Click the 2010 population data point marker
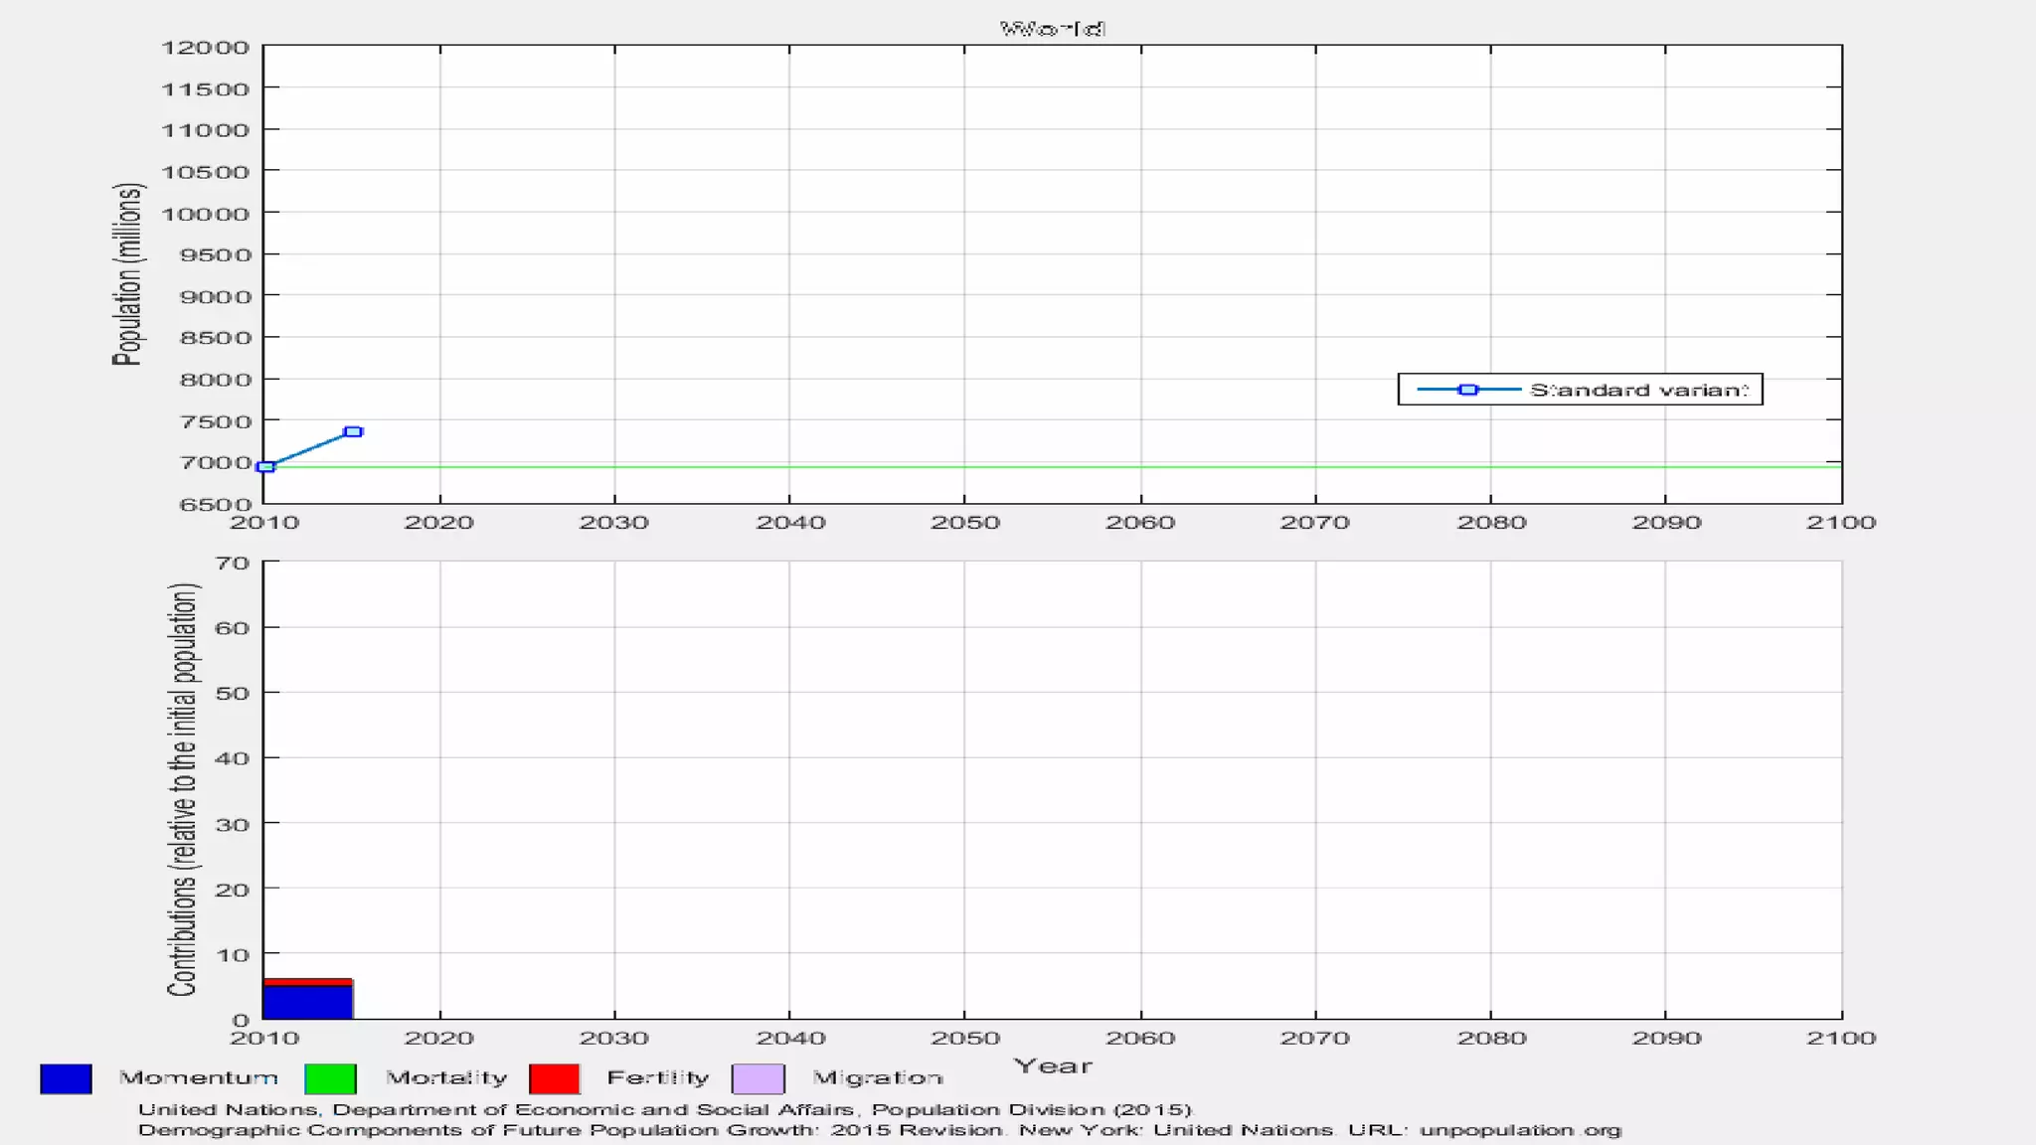The image size is (2036, 1145). click(x=265, y=466)
